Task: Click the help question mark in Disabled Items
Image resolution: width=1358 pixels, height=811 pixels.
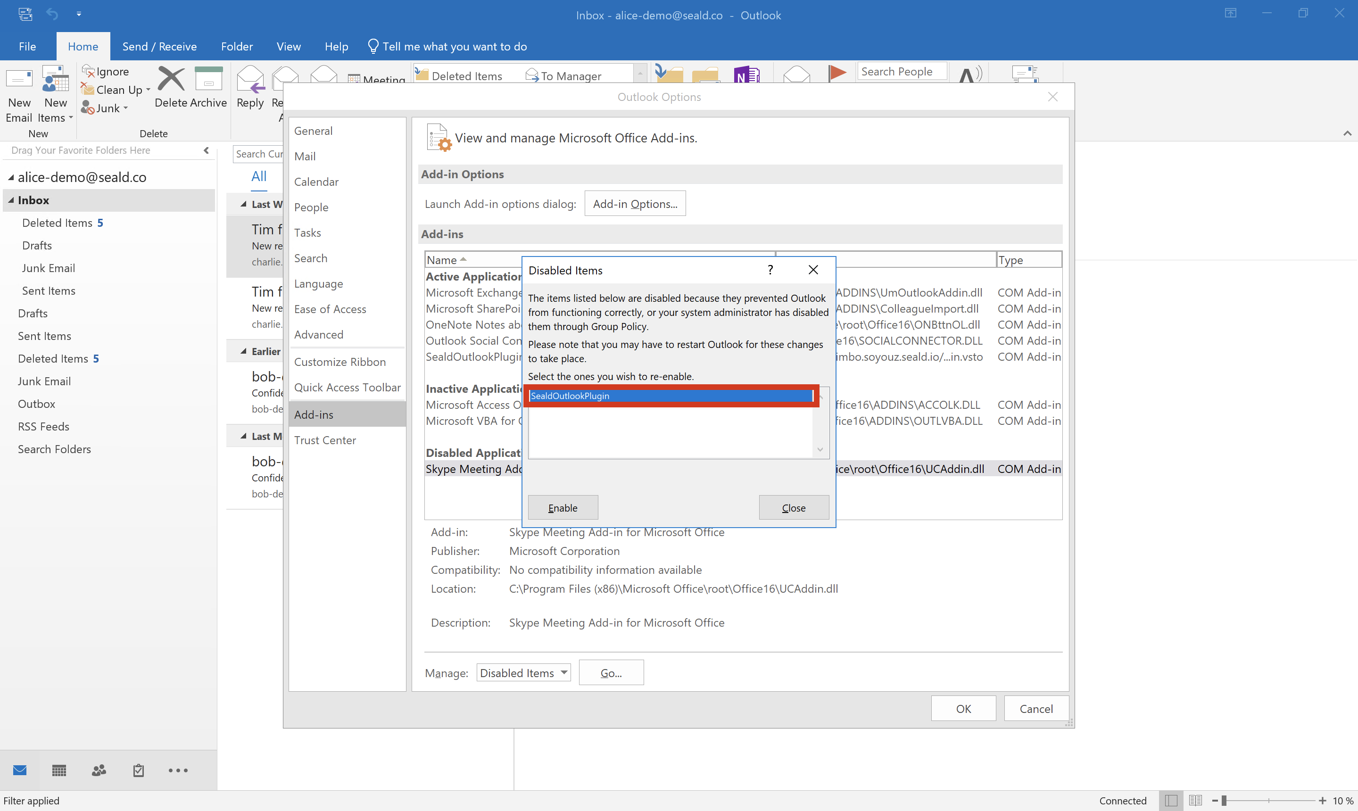Action: pyautogui.click(x=770, y=270)
